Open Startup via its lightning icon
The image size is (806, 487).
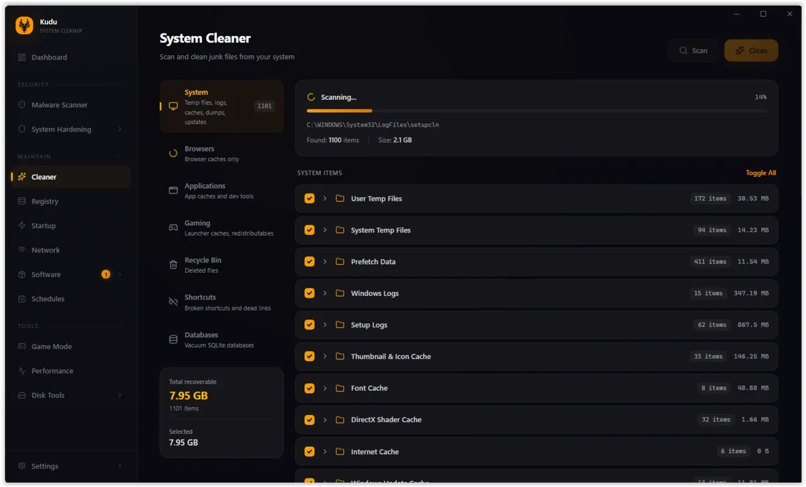[22, 226]
